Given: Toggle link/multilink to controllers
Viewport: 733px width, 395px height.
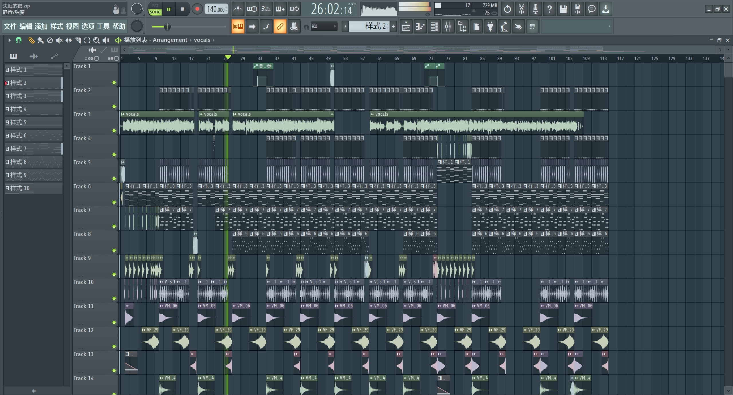Looking at the screenshot, I should [280, 27].
